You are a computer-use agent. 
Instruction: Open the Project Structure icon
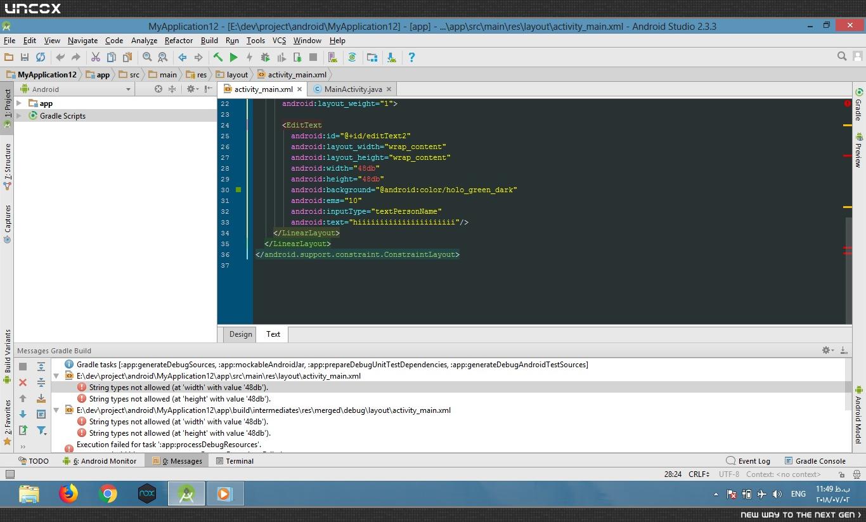[372, 57]
